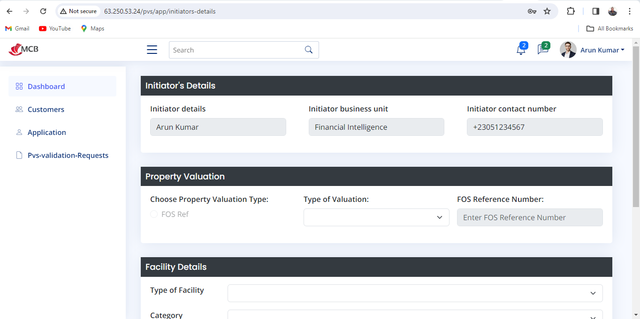Screen dimensions: 640x319
Task: Click the browser address bar URL
Action: [160, 11]
